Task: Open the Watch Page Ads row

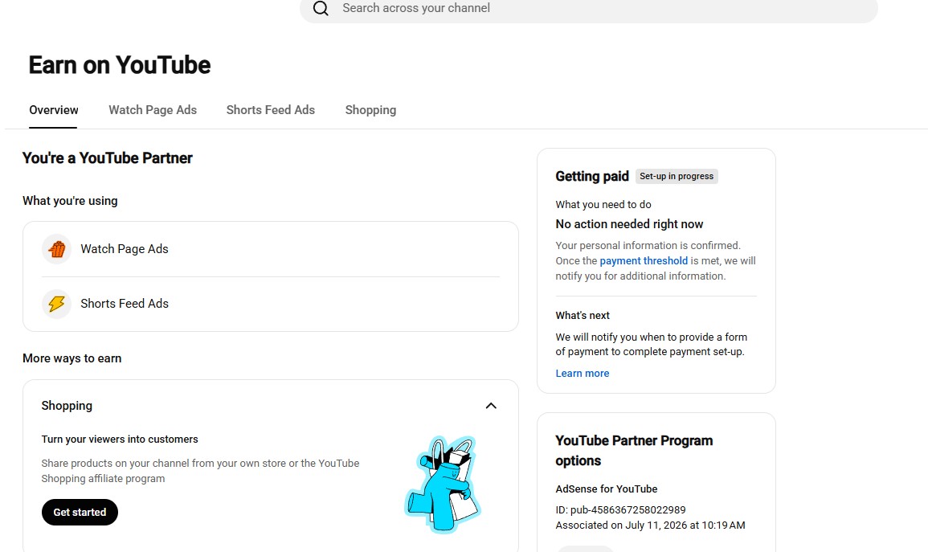Action: point(271,249)
